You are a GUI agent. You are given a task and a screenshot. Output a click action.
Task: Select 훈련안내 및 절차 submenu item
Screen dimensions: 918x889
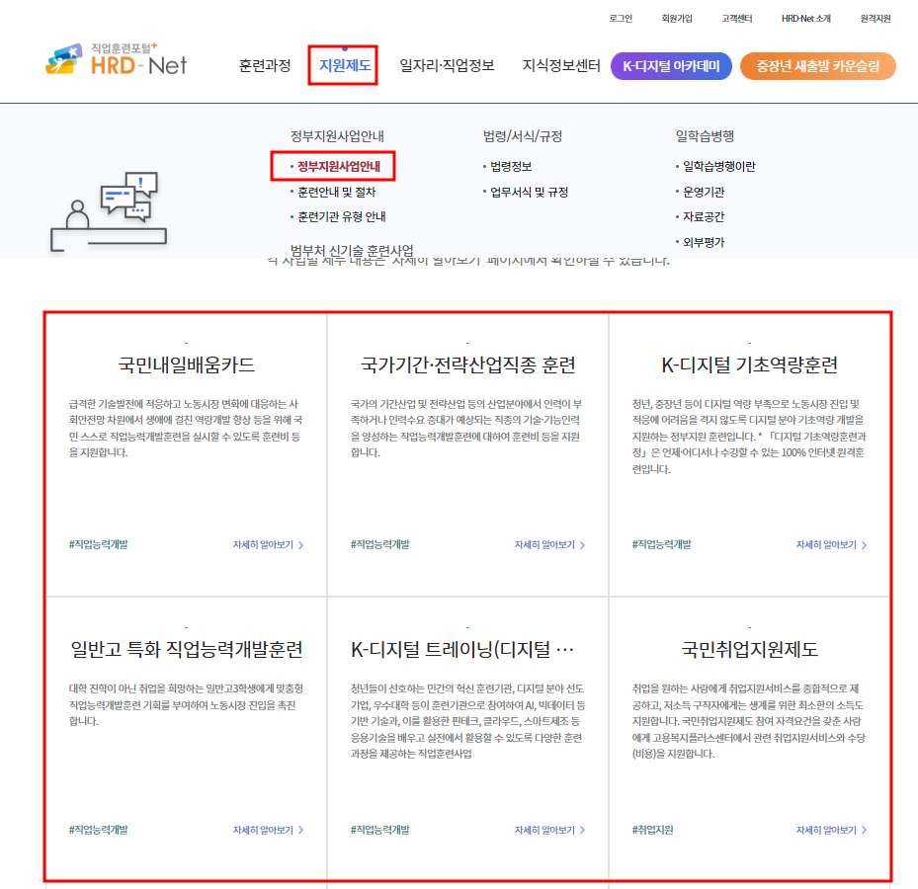click(x=337, y=192)
